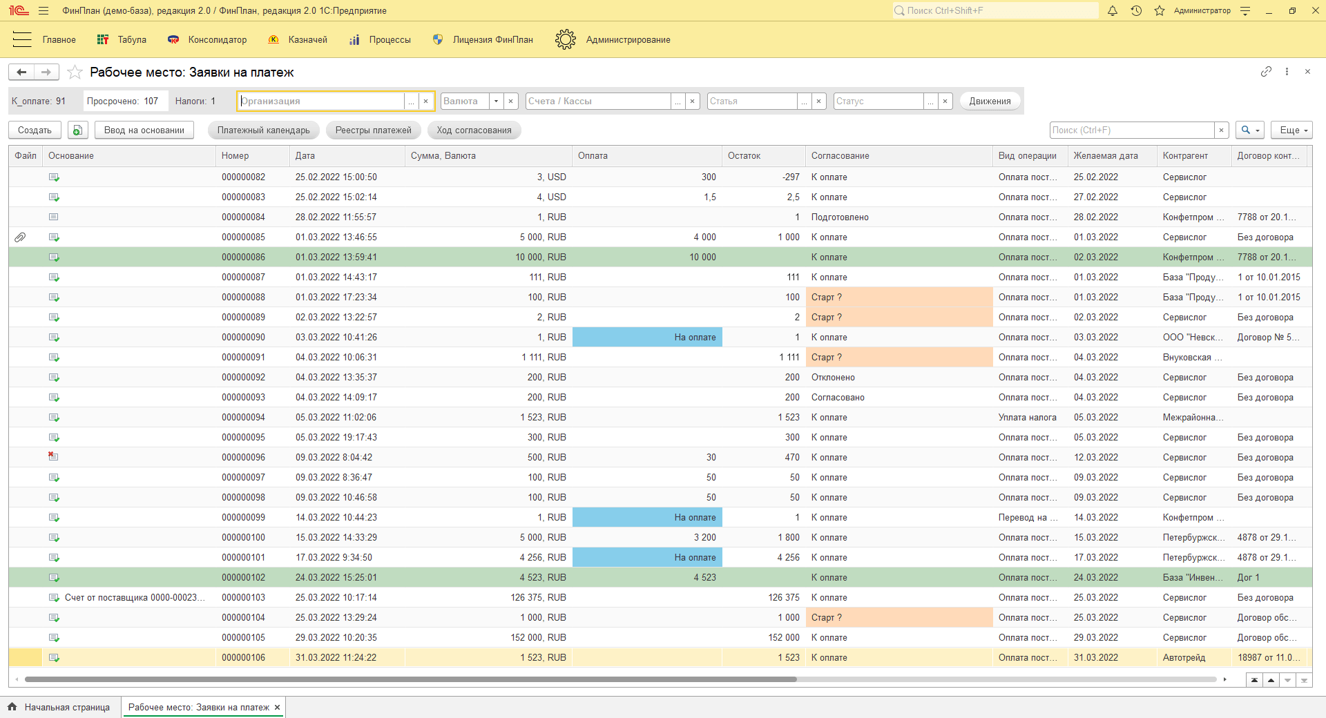The height and width of the screenshot is (718, 1326).
Task: Click the Платежный календарь button
Action: point(263,130)
